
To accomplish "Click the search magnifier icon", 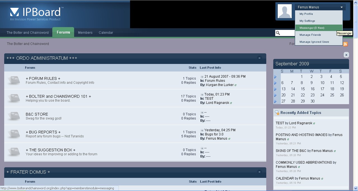I will point(278,33).
